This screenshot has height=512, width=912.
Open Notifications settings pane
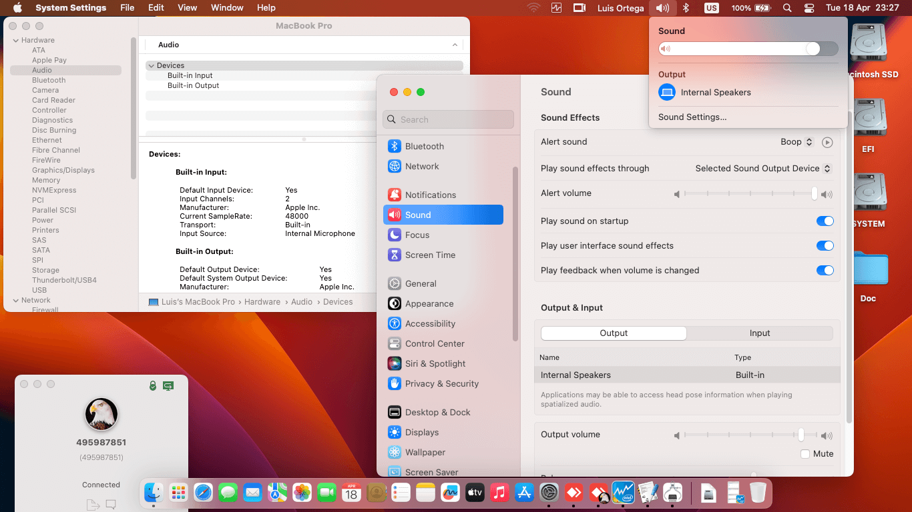pyautogui.click(x=443, y=195)
